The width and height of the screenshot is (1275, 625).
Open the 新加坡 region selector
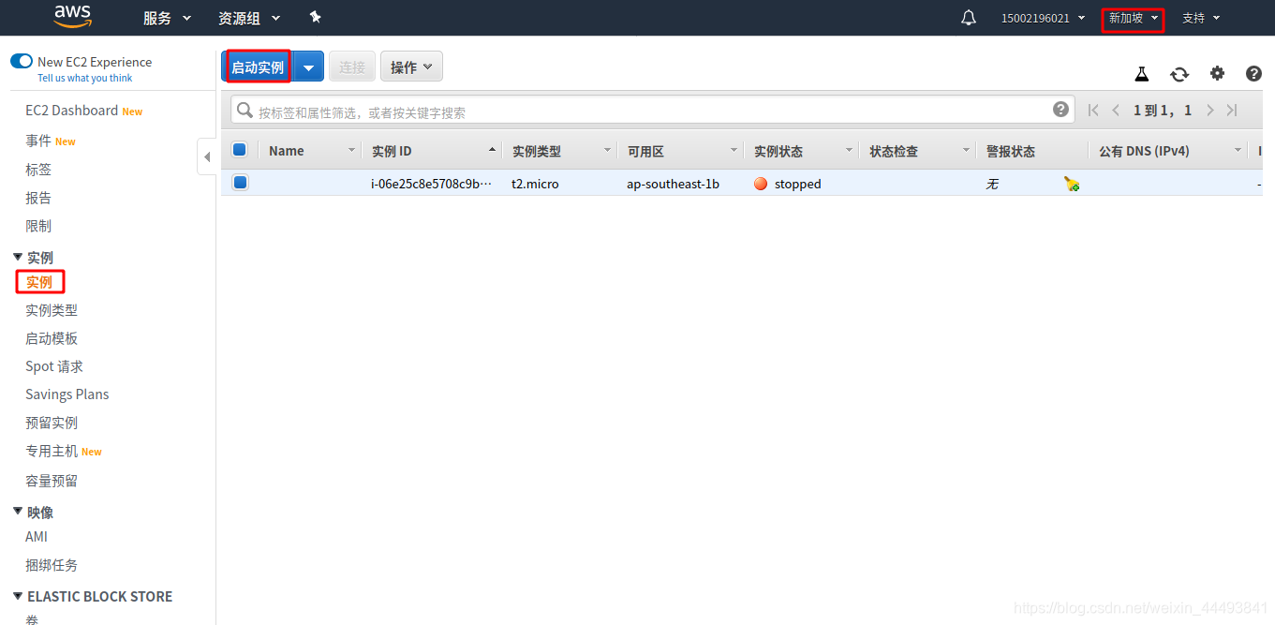pyautogui.click(x=1134, y=18)
